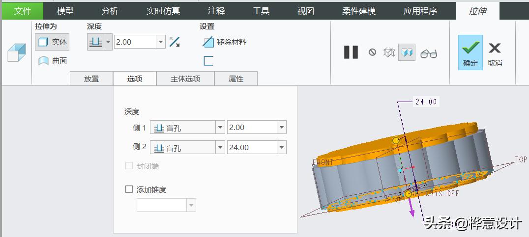
Task: Click the lower yellow drag handle
Action: coord(408,194)
